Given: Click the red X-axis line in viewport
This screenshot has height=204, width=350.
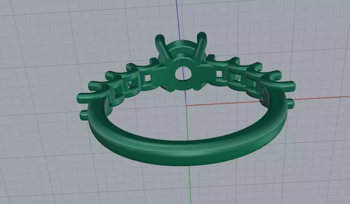Looking at the screenshot, I should (x=322, y=98).
